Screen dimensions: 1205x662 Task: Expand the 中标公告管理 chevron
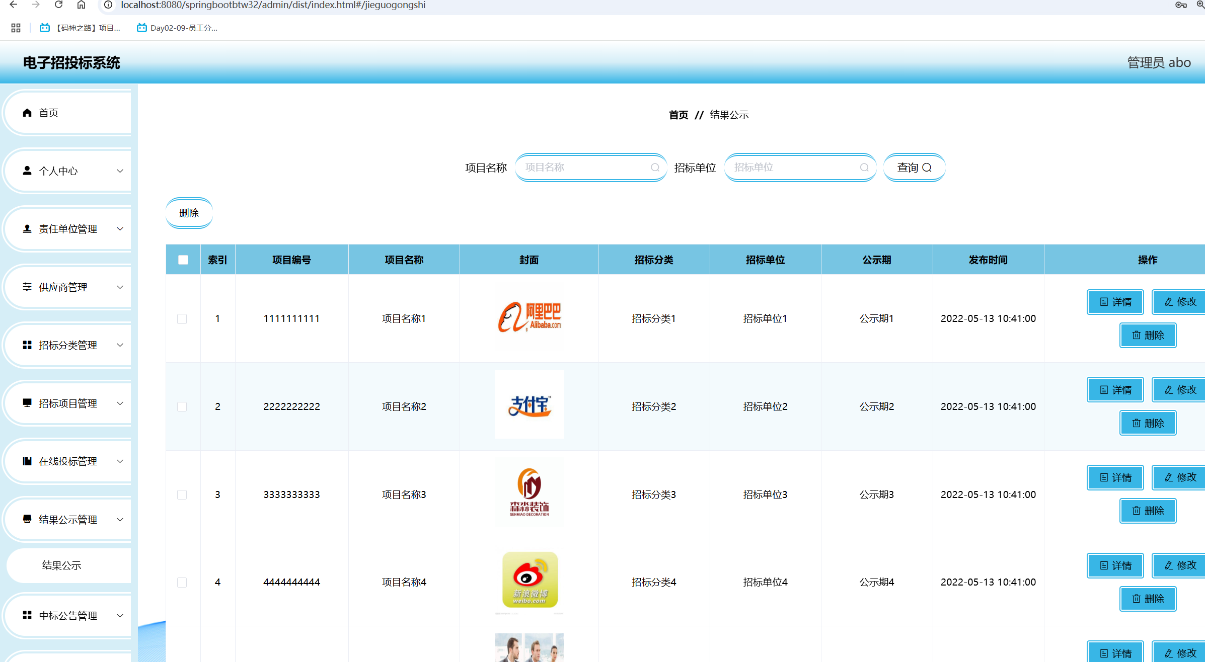(x=120, y=616)
